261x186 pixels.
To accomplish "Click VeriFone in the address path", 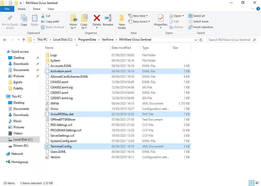I will pos(108,40).
